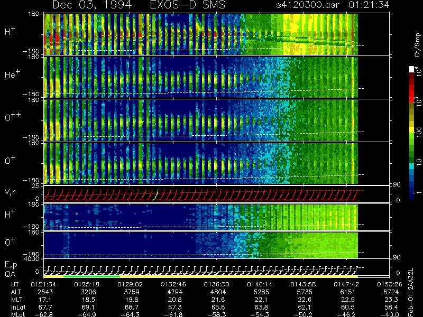This screenshot has height=317, width=423.
Task: Click UT value '0153:26'
Action: click(x=390, y=284)
